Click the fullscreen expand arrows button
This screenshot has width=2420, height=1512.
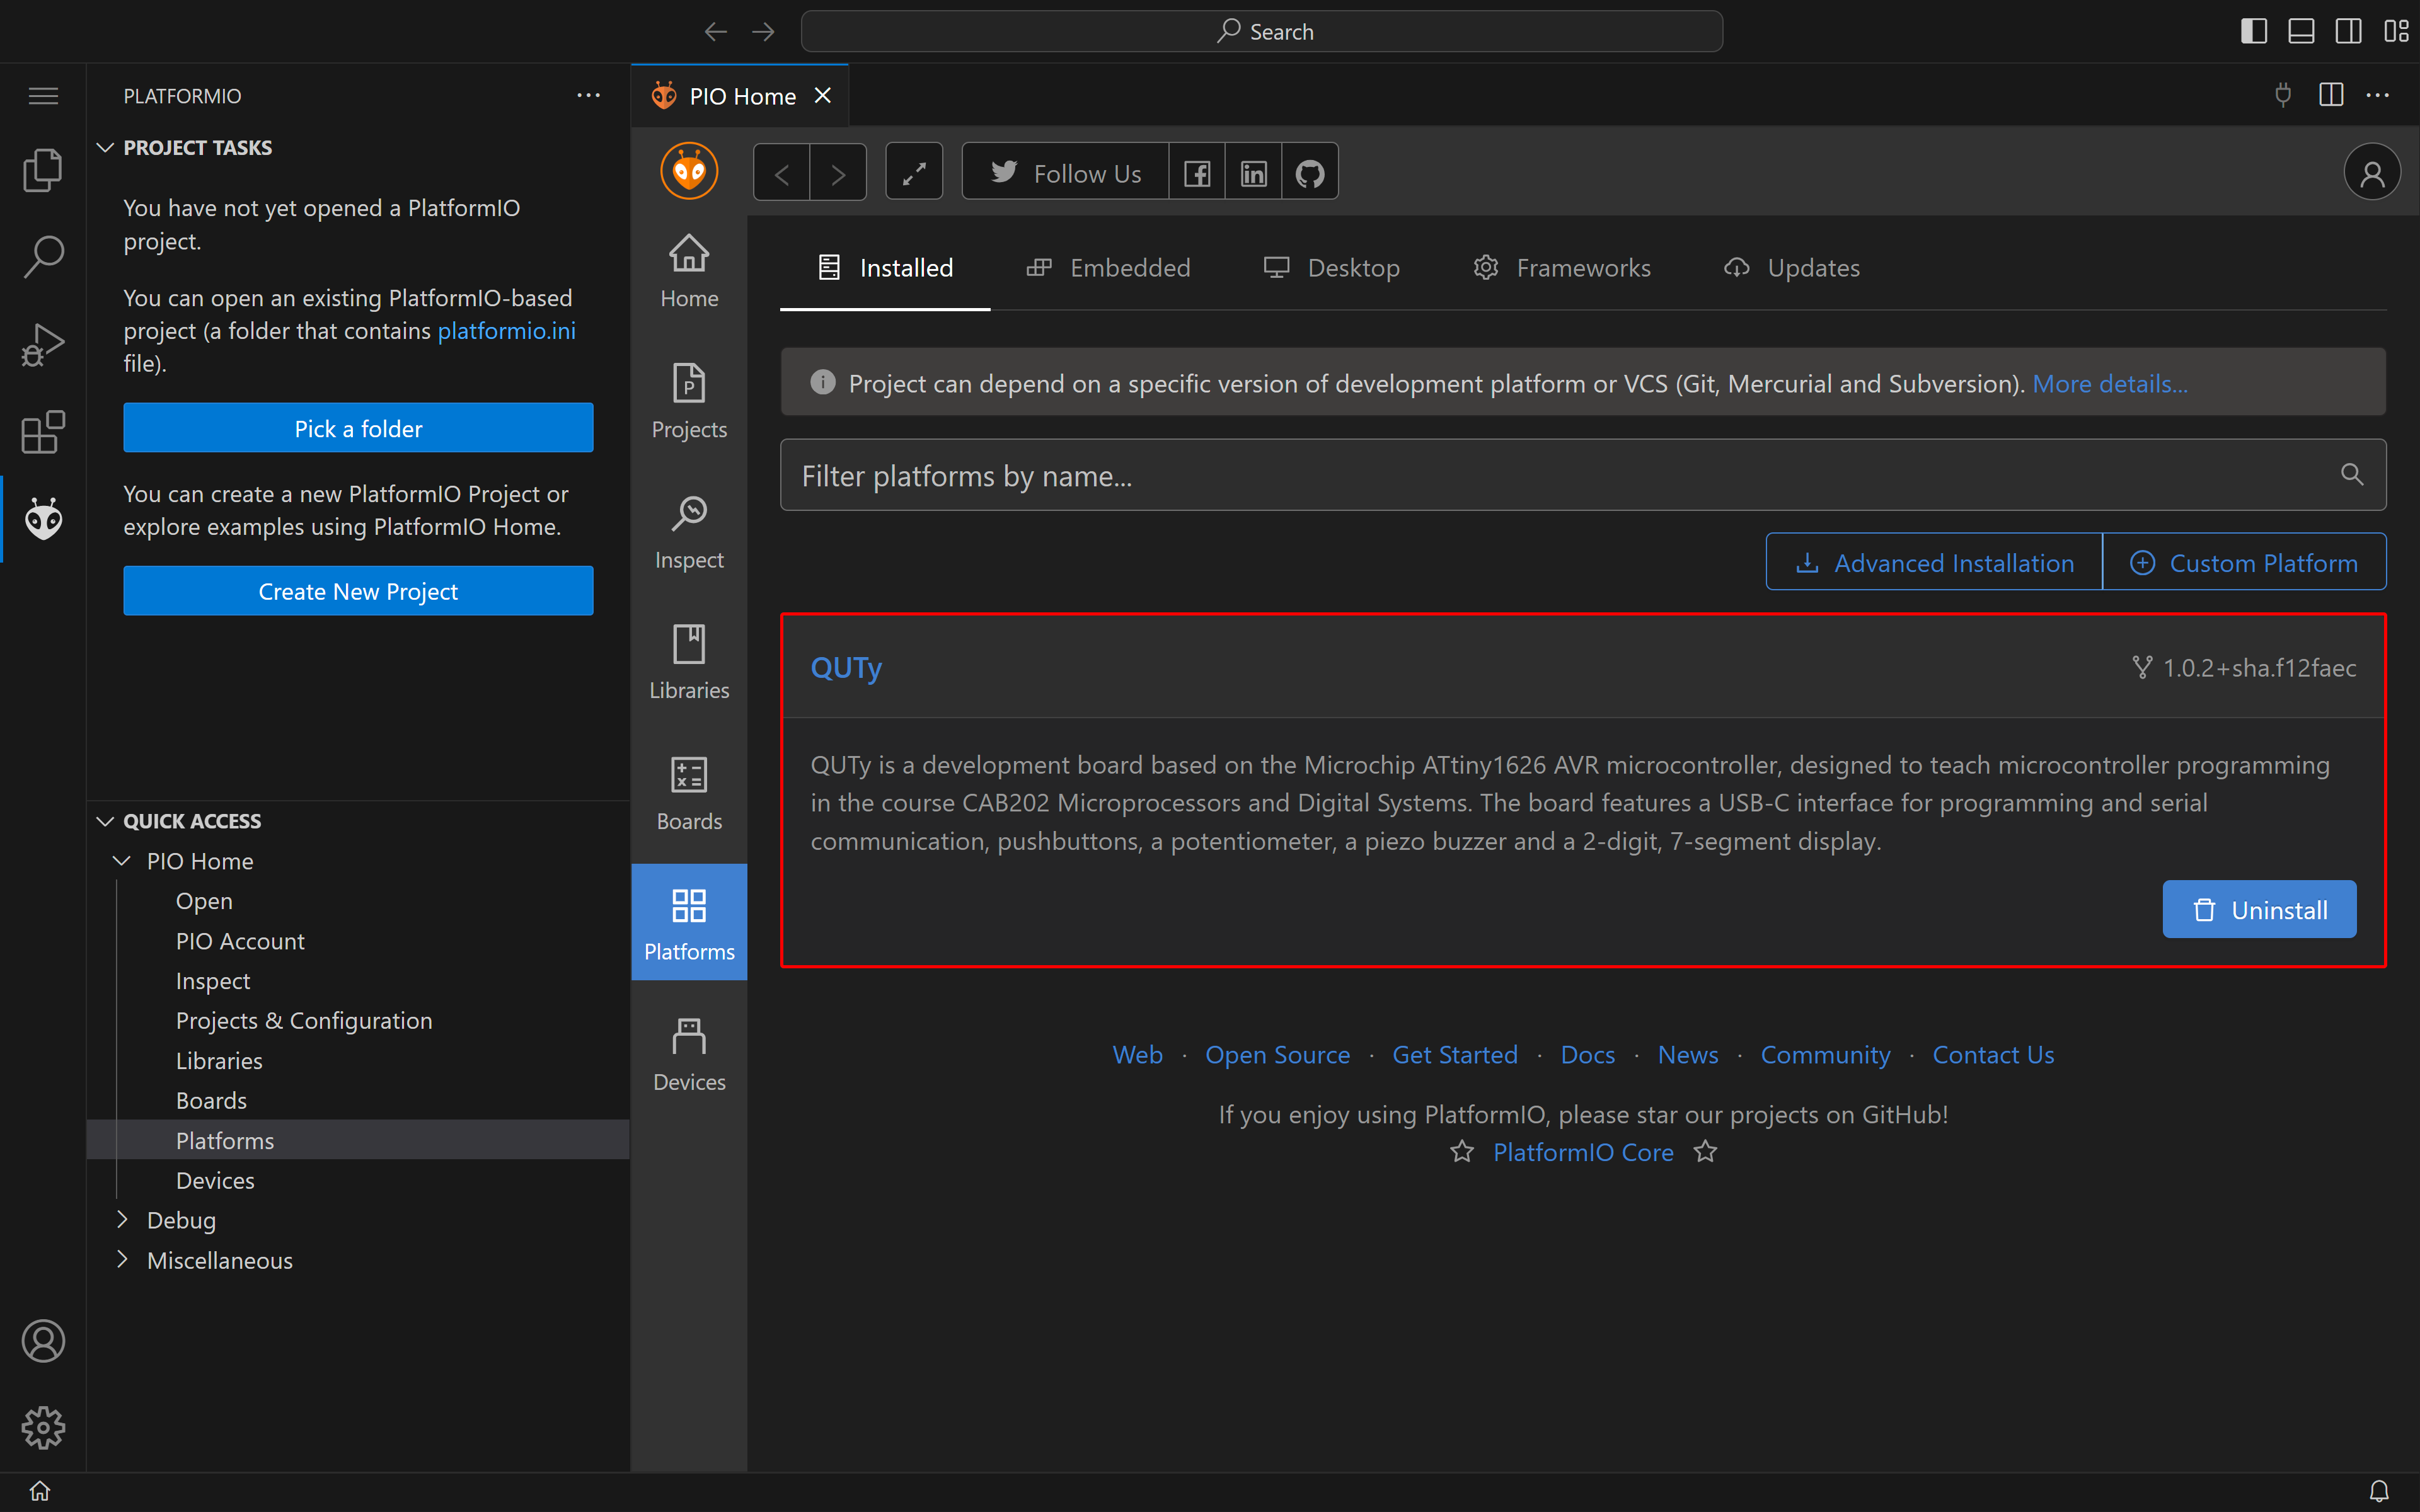point(914,173)
